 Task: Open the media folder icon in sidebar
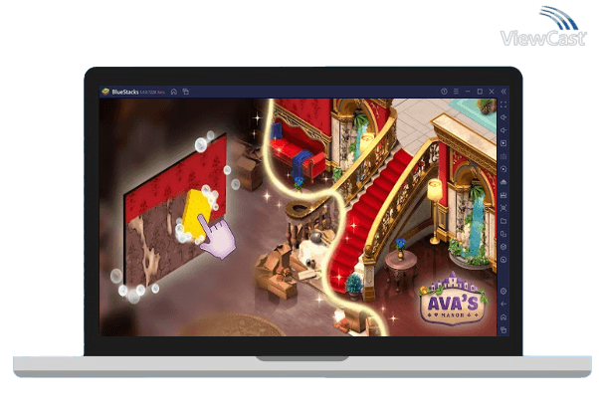[x=503, y=221]
